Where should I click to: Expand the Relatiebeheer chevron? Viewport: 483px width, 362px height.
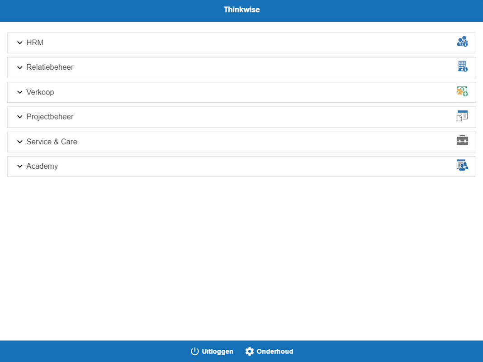(20, 67)
